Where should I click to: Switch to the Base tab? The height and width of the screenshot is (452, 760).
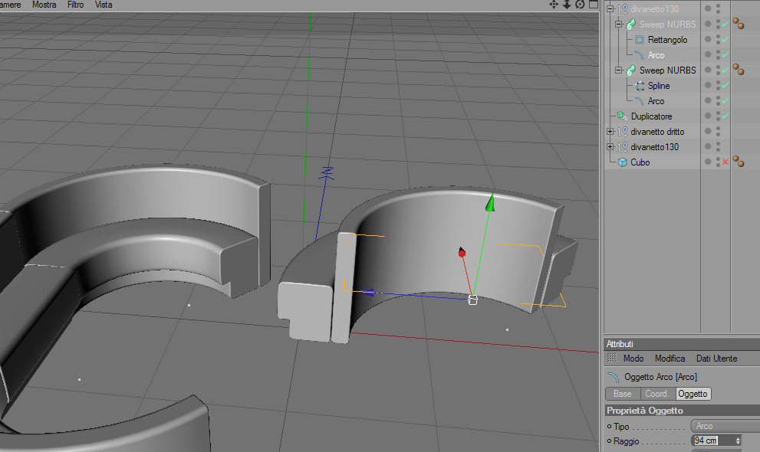tap(623, 394)
